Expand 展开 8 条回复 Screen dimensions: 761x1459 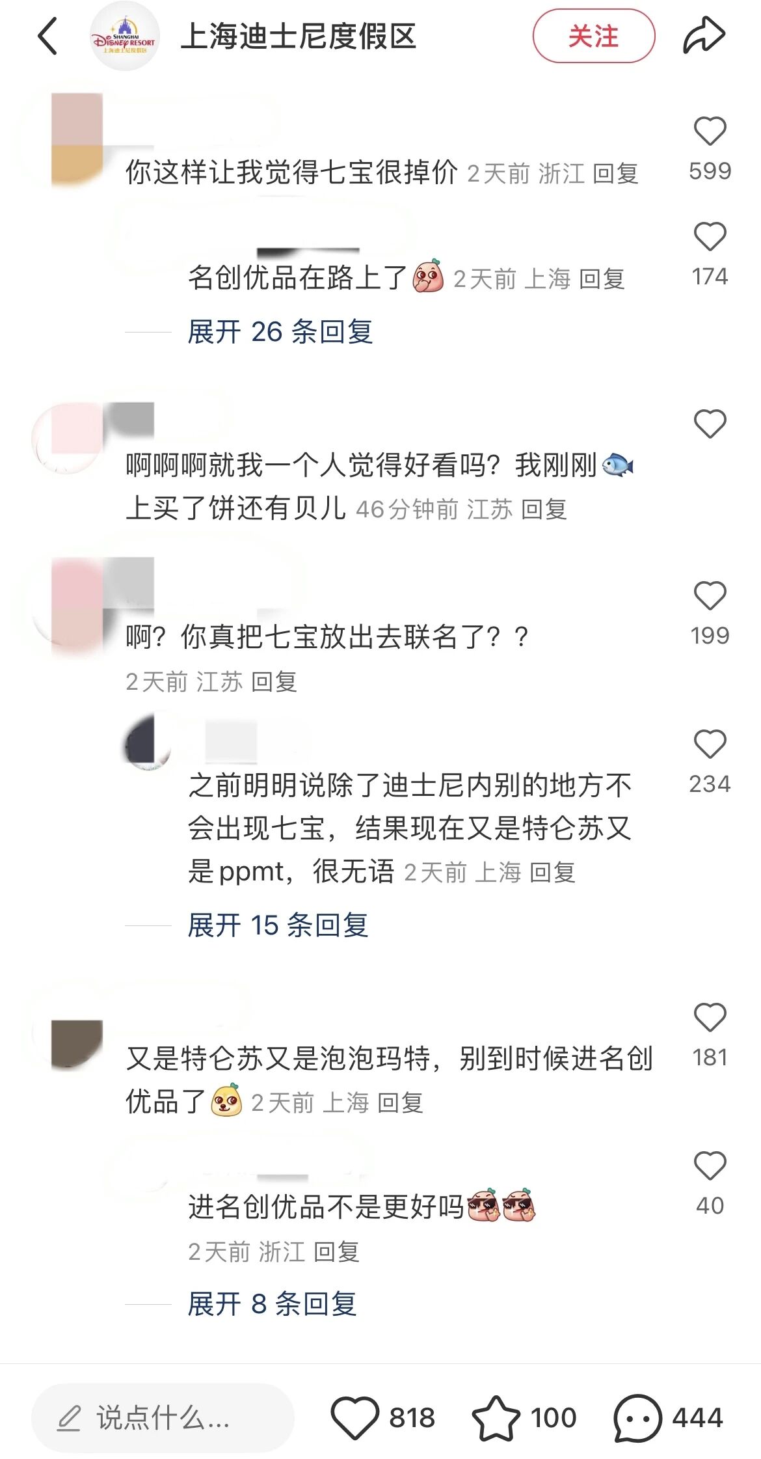tap(272, 1303)
